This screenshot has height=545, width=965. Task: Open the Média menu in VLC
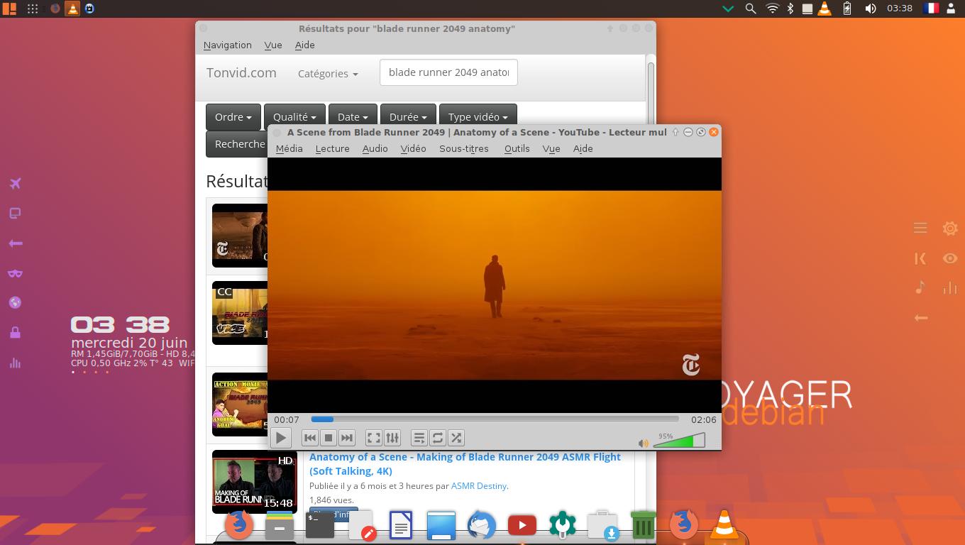tap(289, 148)
